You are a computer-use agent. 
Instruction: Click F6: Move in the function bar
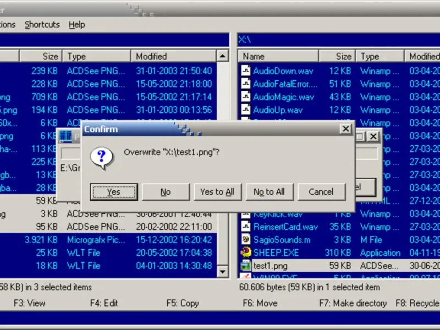(x=260, y=303)
